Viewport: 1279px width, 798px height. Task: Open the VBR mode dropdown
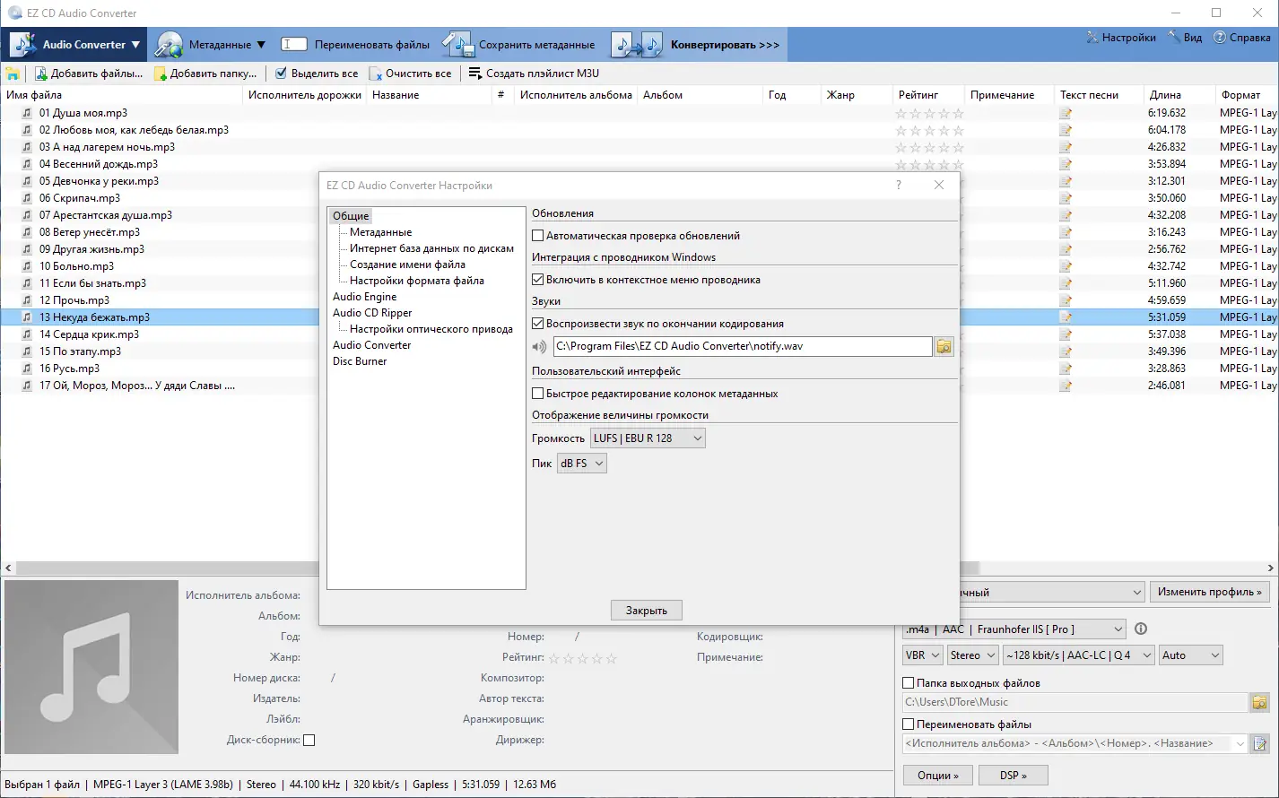coord(922,655)
